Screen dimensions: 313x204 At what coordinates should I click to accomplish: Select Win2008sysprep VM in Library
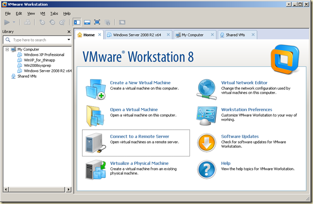pos(37,65)
